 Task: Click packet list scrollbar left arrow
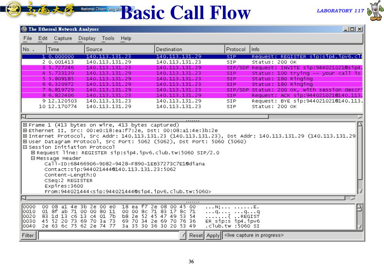[x=24, y=117]
